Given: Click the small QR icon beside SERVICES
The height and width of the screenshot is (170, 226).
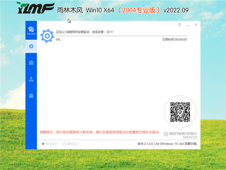Looking at the screenshot, I should pos(166,134).
